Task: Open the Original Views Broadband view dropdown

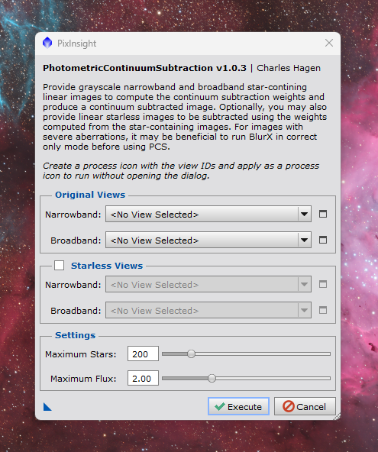Action: click(x=208, y=240)
